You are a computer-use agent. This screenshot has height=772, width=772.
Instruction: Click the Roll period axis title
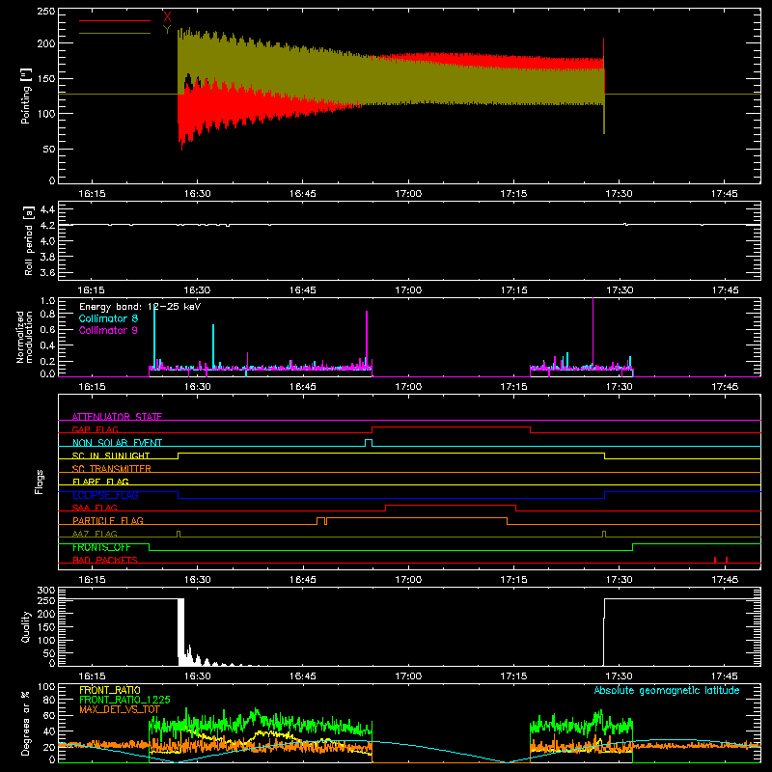[x=28, y=240]
